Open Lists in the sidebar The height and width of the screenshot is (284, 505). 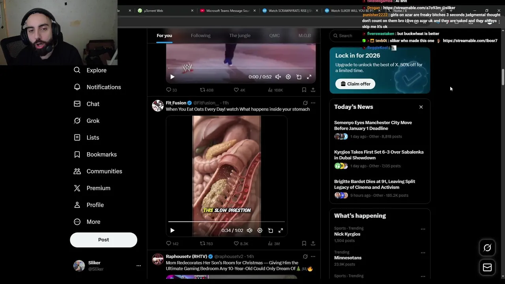pyautogui.click(x=87, y=138)
